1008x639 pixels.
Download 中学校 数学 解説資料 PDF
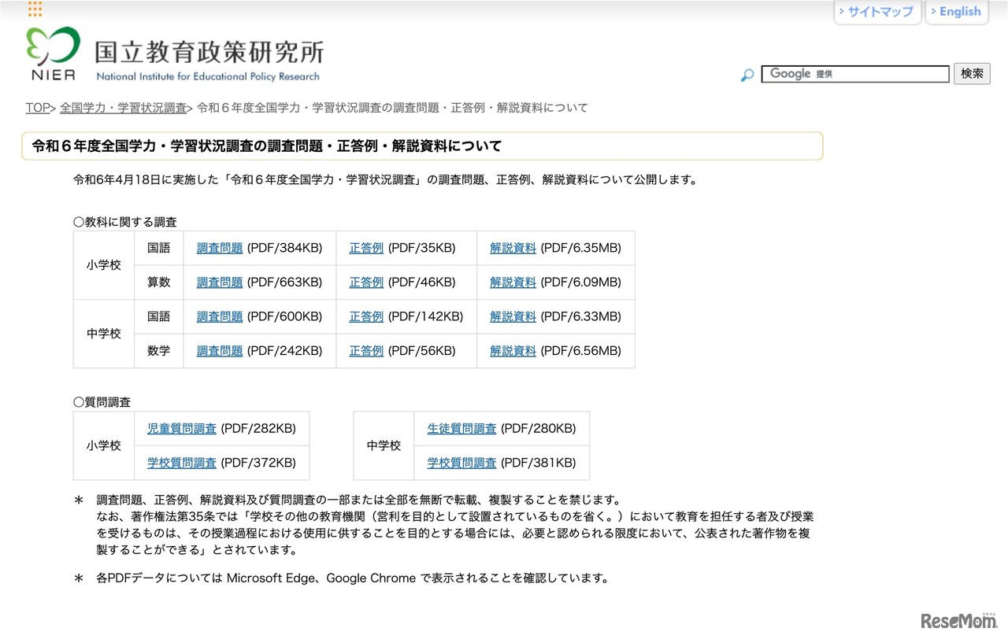point(513,351)
